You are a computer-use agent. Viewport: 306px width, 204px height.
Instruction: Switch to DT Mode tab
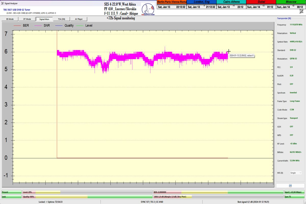pyautogui.click(x=27, y=19)
